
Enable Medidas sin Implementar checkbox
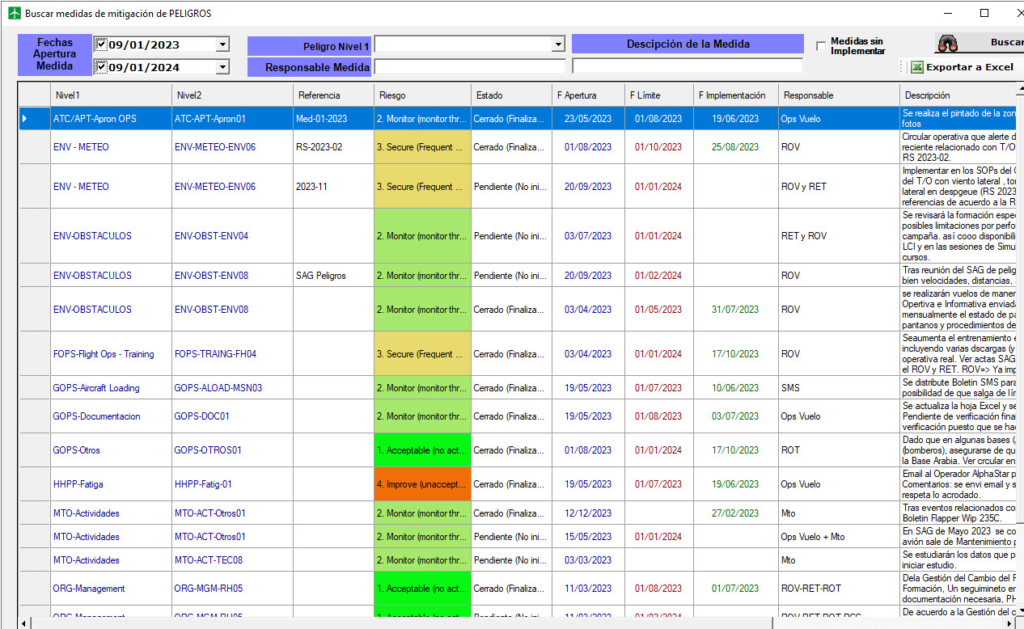(x=821, y=46)
